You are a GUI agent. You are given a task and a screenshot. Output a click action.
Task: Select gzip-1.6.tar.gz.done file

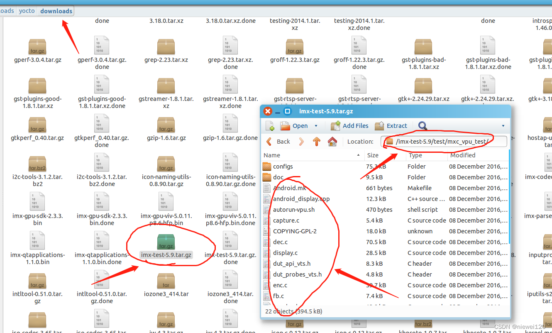point(230,127)
